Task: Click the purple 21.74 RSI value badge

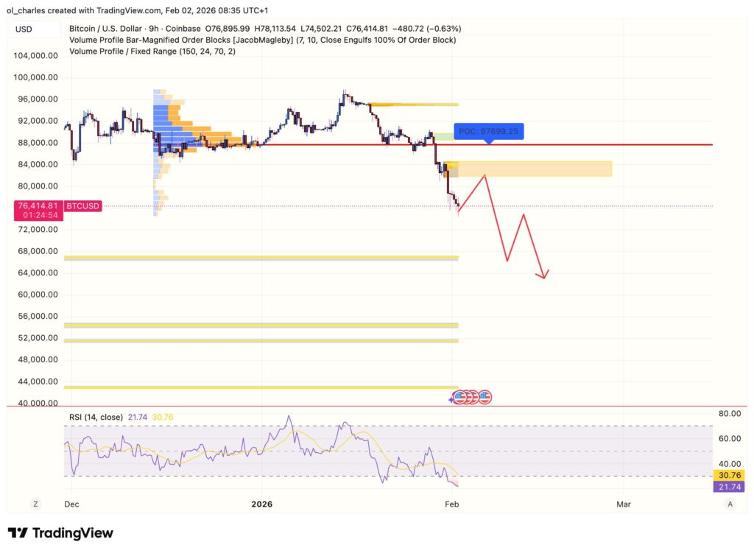Action: tap(727, 487)
